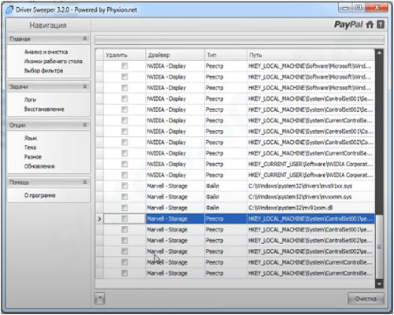Sort by the Драйвер column header
The width and height of the screenshot is (394, 315).
point(175,55)
